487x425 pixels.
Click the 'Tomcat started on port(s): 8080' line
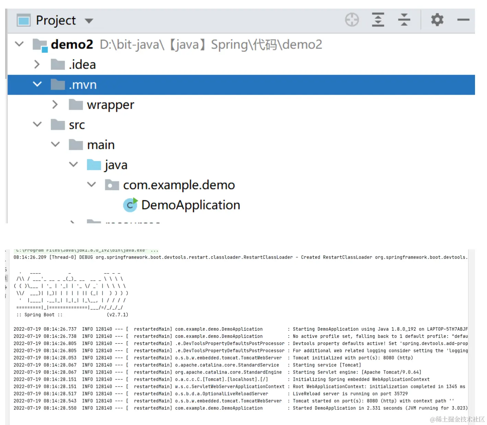coord(234,401)
